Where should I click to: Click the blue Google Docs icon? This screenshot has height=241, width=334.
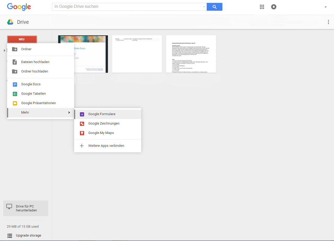15,84
